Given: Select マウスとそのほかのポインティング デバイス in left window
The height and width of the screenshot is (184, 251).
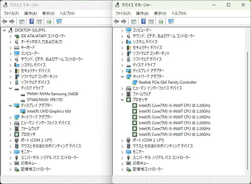Looking at the screenshot, I should tap(51, 146).
